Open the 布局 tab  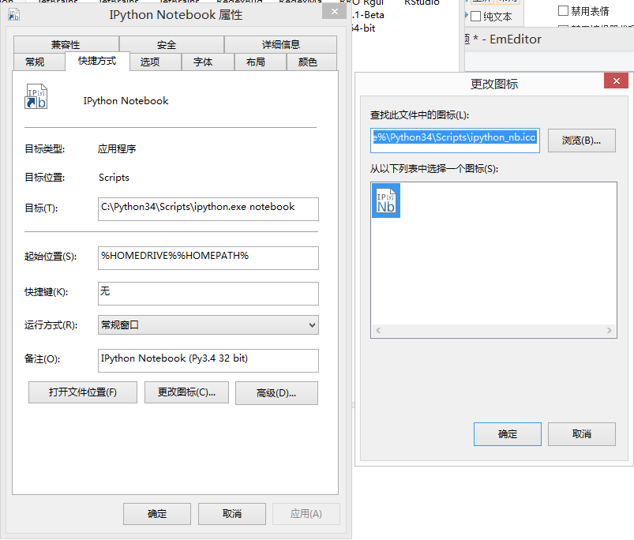point(261,62)
